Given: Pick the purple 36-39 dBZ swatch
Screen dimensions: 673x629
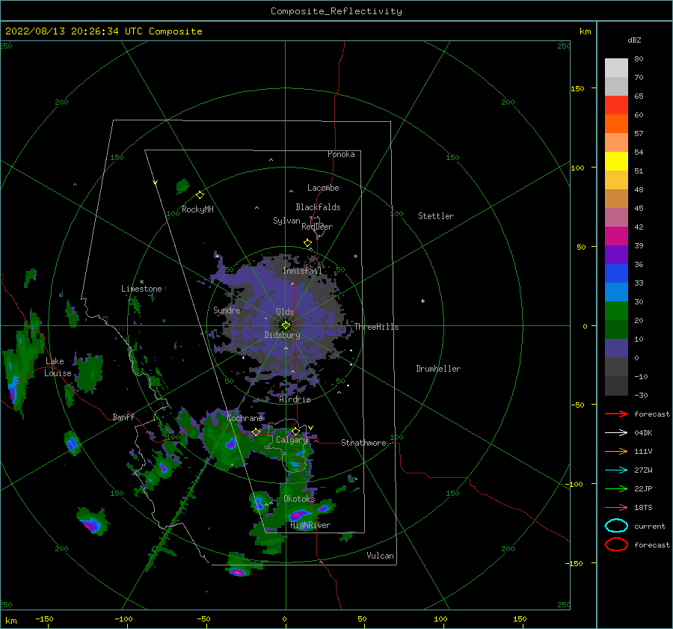Looking at the screenshot, I should (x=616, y=254).
